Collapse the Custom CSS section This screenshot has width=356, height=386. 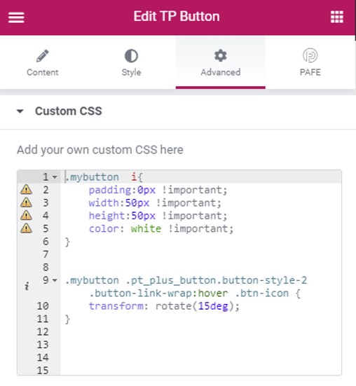click(x=20, y=111)
